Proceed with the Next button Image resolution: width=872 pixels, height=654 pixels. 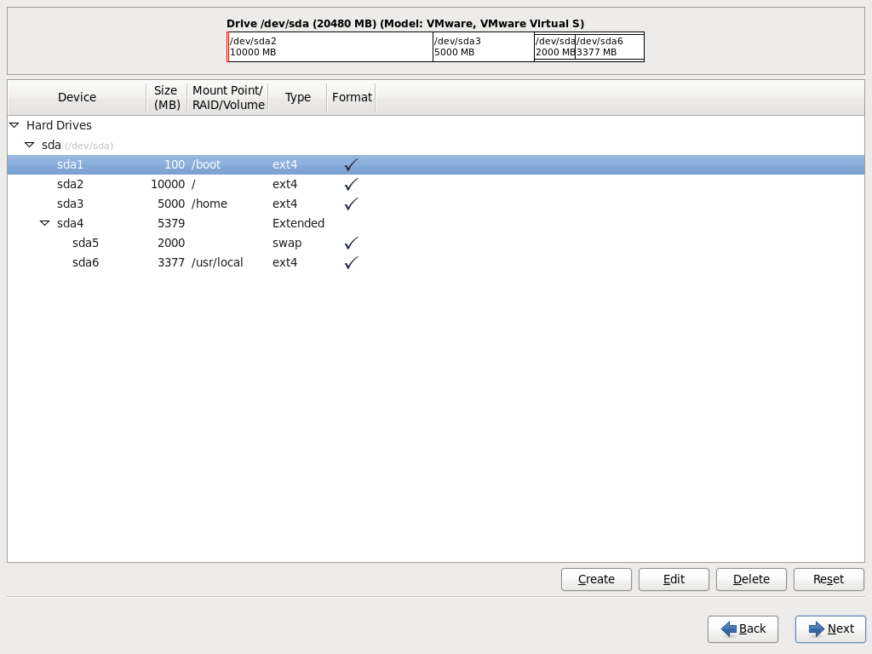tap(829, 629)
